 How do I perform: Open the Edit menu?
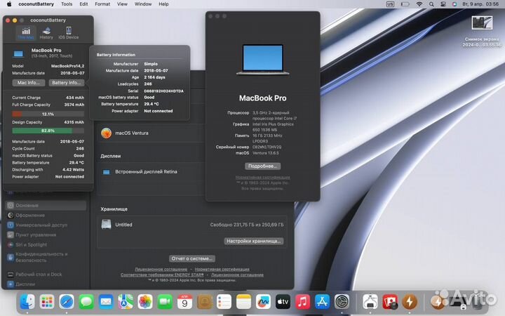83,4
